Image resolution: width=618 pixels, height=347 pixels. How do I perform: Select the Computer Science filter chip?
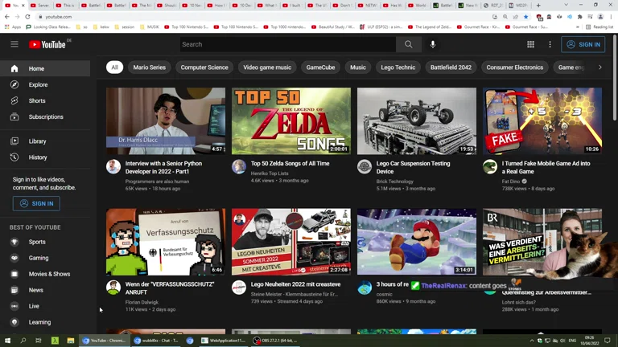(204, 67)
